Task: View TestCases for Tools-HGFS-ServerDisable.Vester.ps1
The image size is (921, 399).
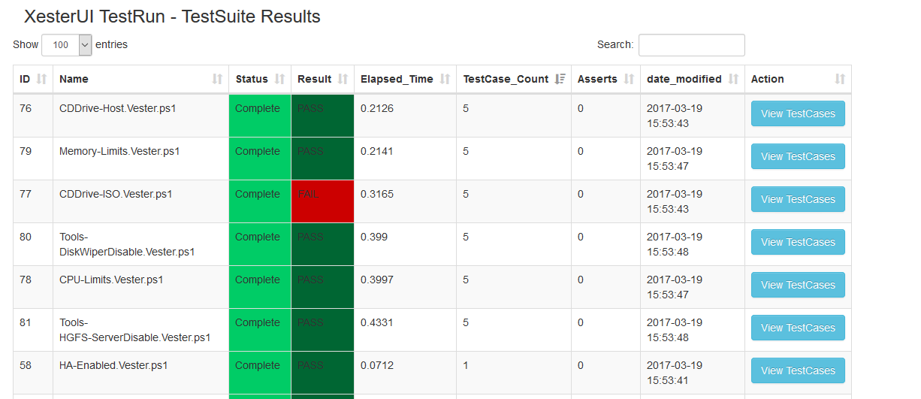Action: click(x=798, y=328)
